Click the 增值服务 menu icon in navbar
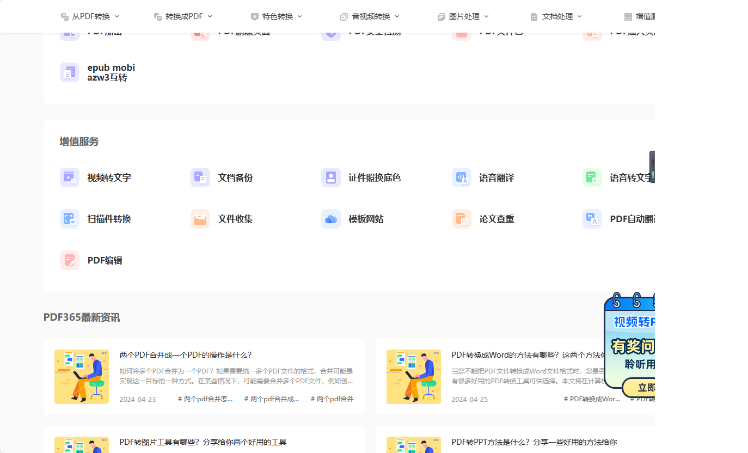The height and width of the screenshot is (453, 748). [628, 17]
